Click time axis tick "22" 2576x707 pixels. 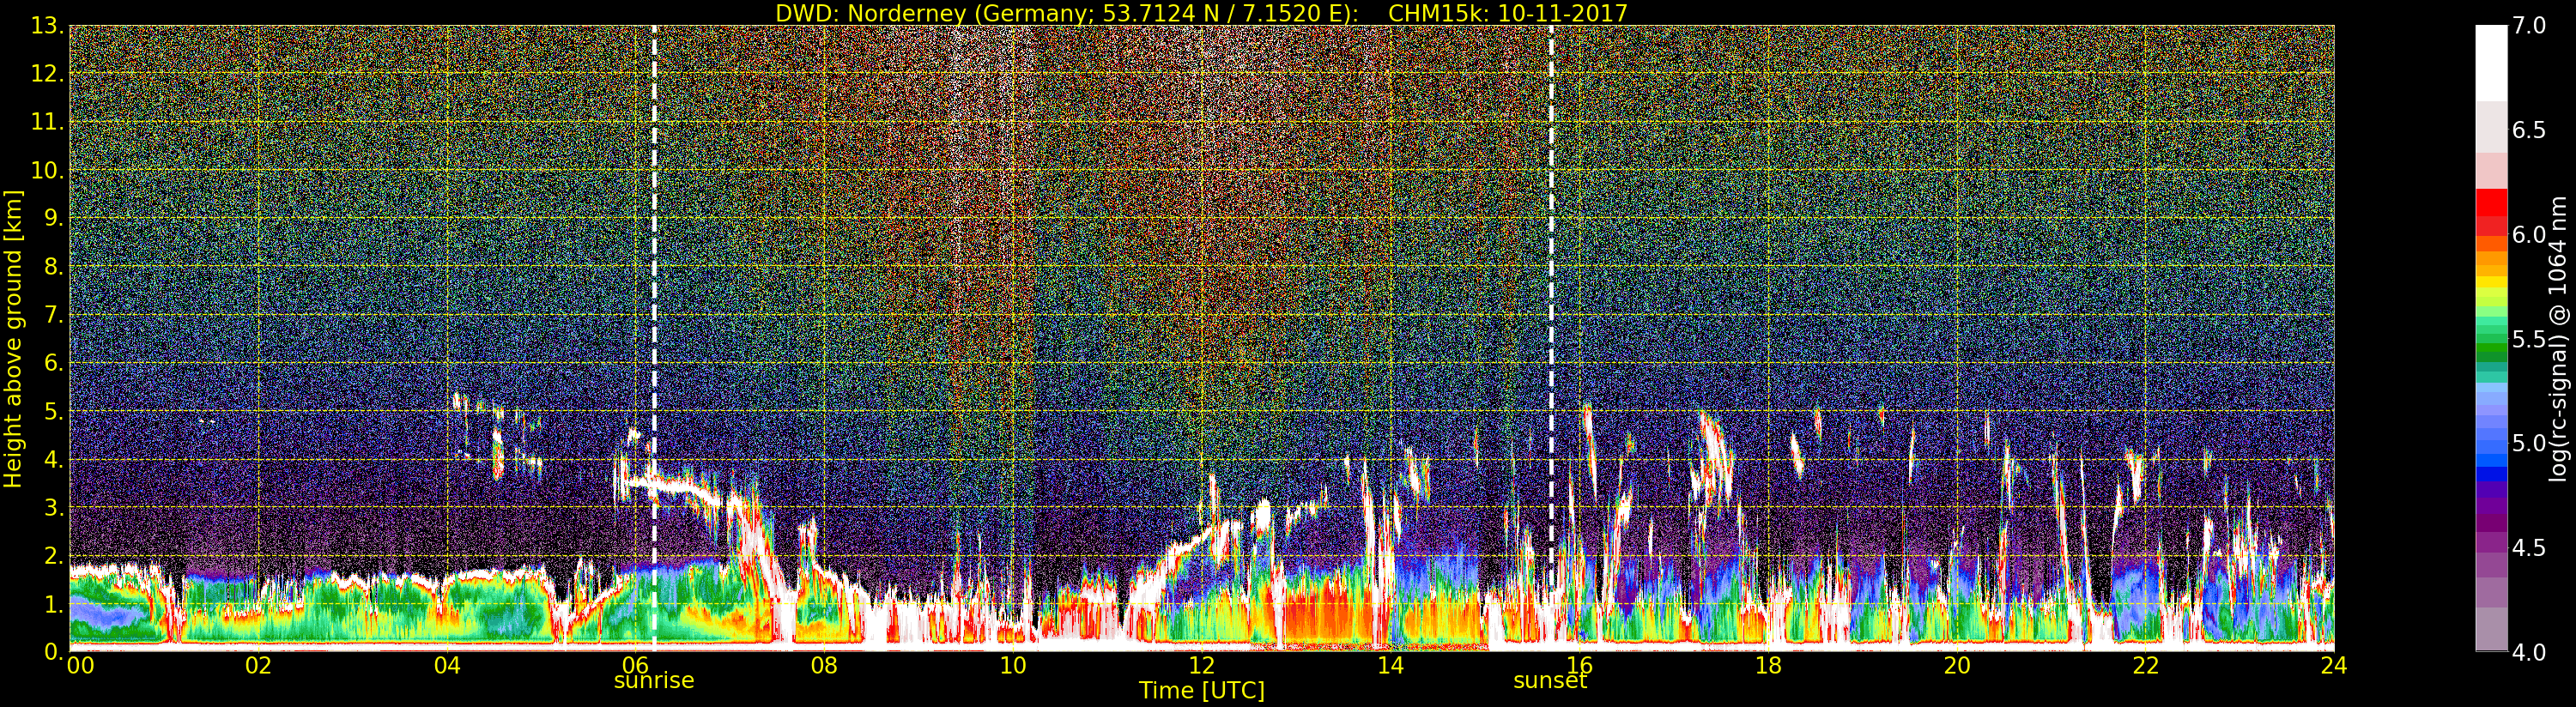(x=2145, y=666)
